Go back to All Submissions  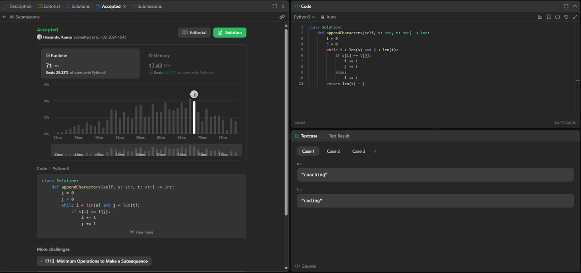21,17
